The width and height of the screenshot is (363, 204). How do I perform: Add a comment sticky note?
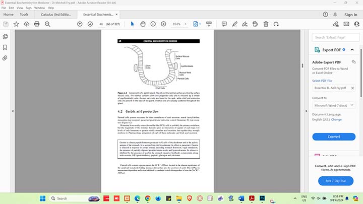click(x=223, y=24)
